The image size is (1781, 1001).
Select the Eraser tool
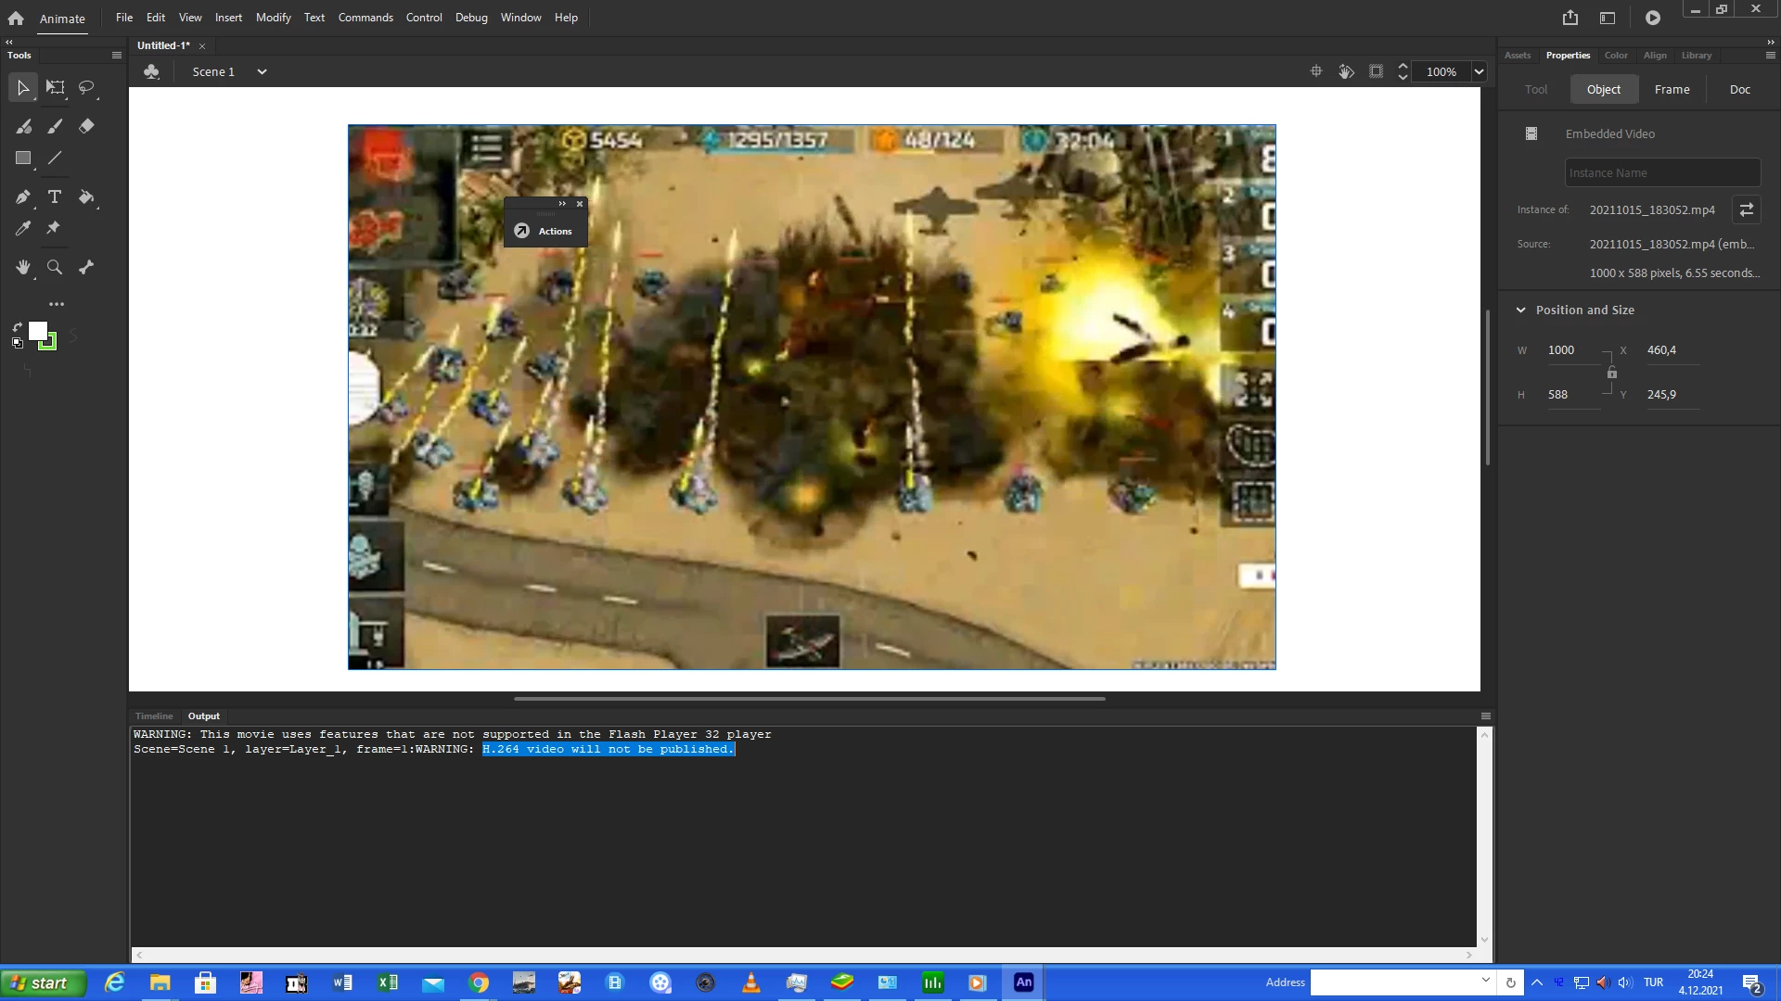coord(86,126)
